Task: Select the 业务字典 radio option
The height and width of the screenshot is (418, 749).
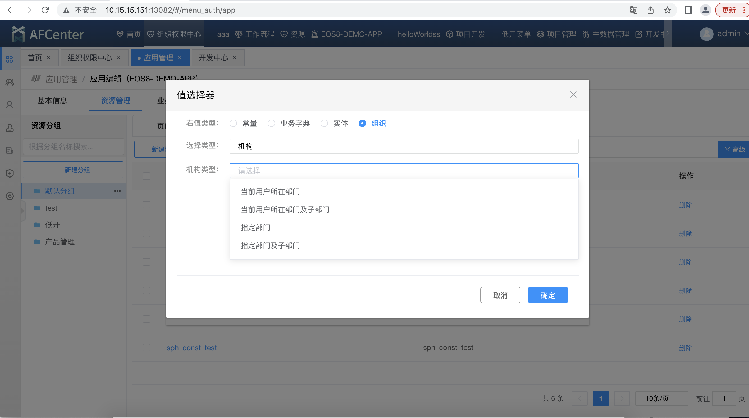Action: point(271,123)
